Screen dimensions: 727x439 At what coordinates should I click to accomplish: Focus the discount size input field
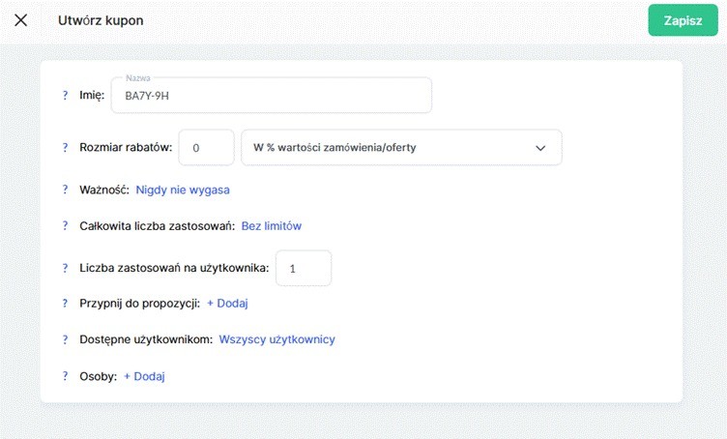point(206,148)
